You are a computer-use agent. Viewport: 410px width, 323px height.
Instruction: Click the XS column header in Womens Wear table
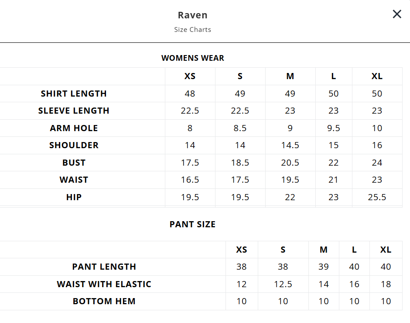pos(190,76)
